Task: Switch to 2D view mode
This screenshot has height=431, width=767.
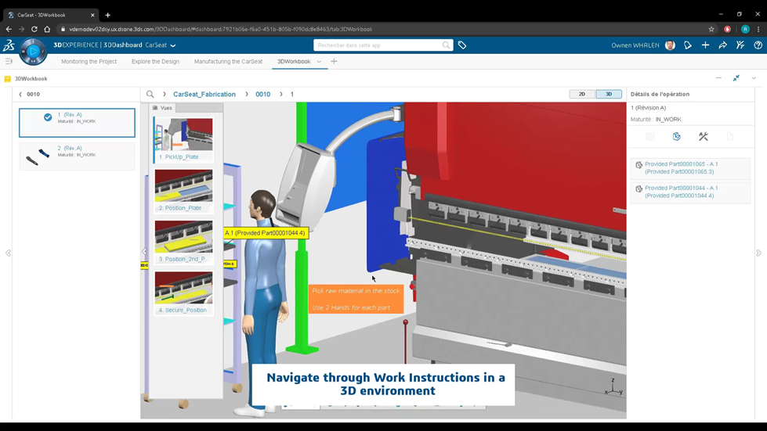Action: point(582,94)
